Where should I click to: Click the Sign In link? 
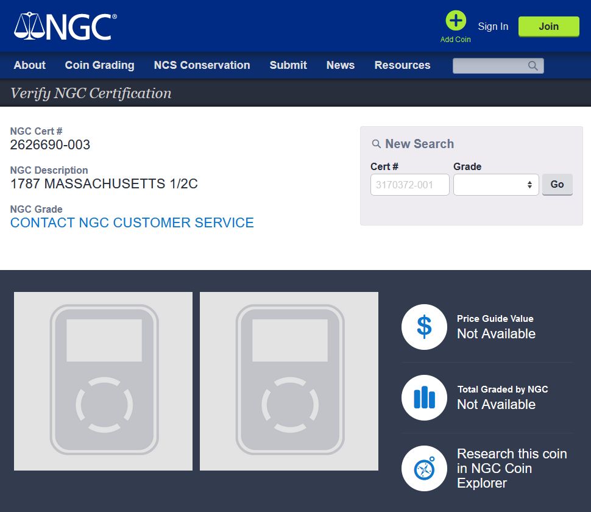[x=493, y=26]
